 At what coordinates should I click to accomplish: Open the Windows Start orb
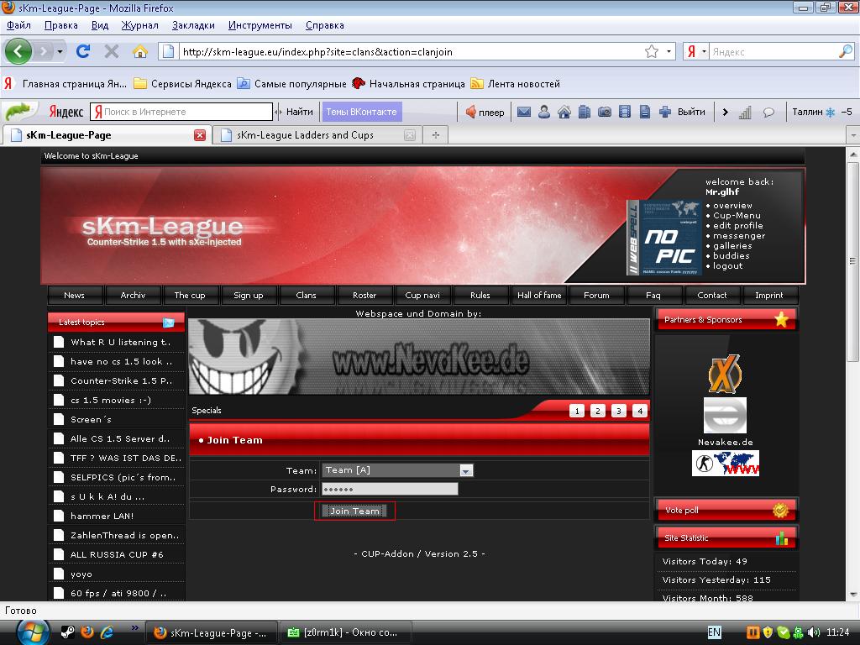pyautogui.click(x=34, y=632)
